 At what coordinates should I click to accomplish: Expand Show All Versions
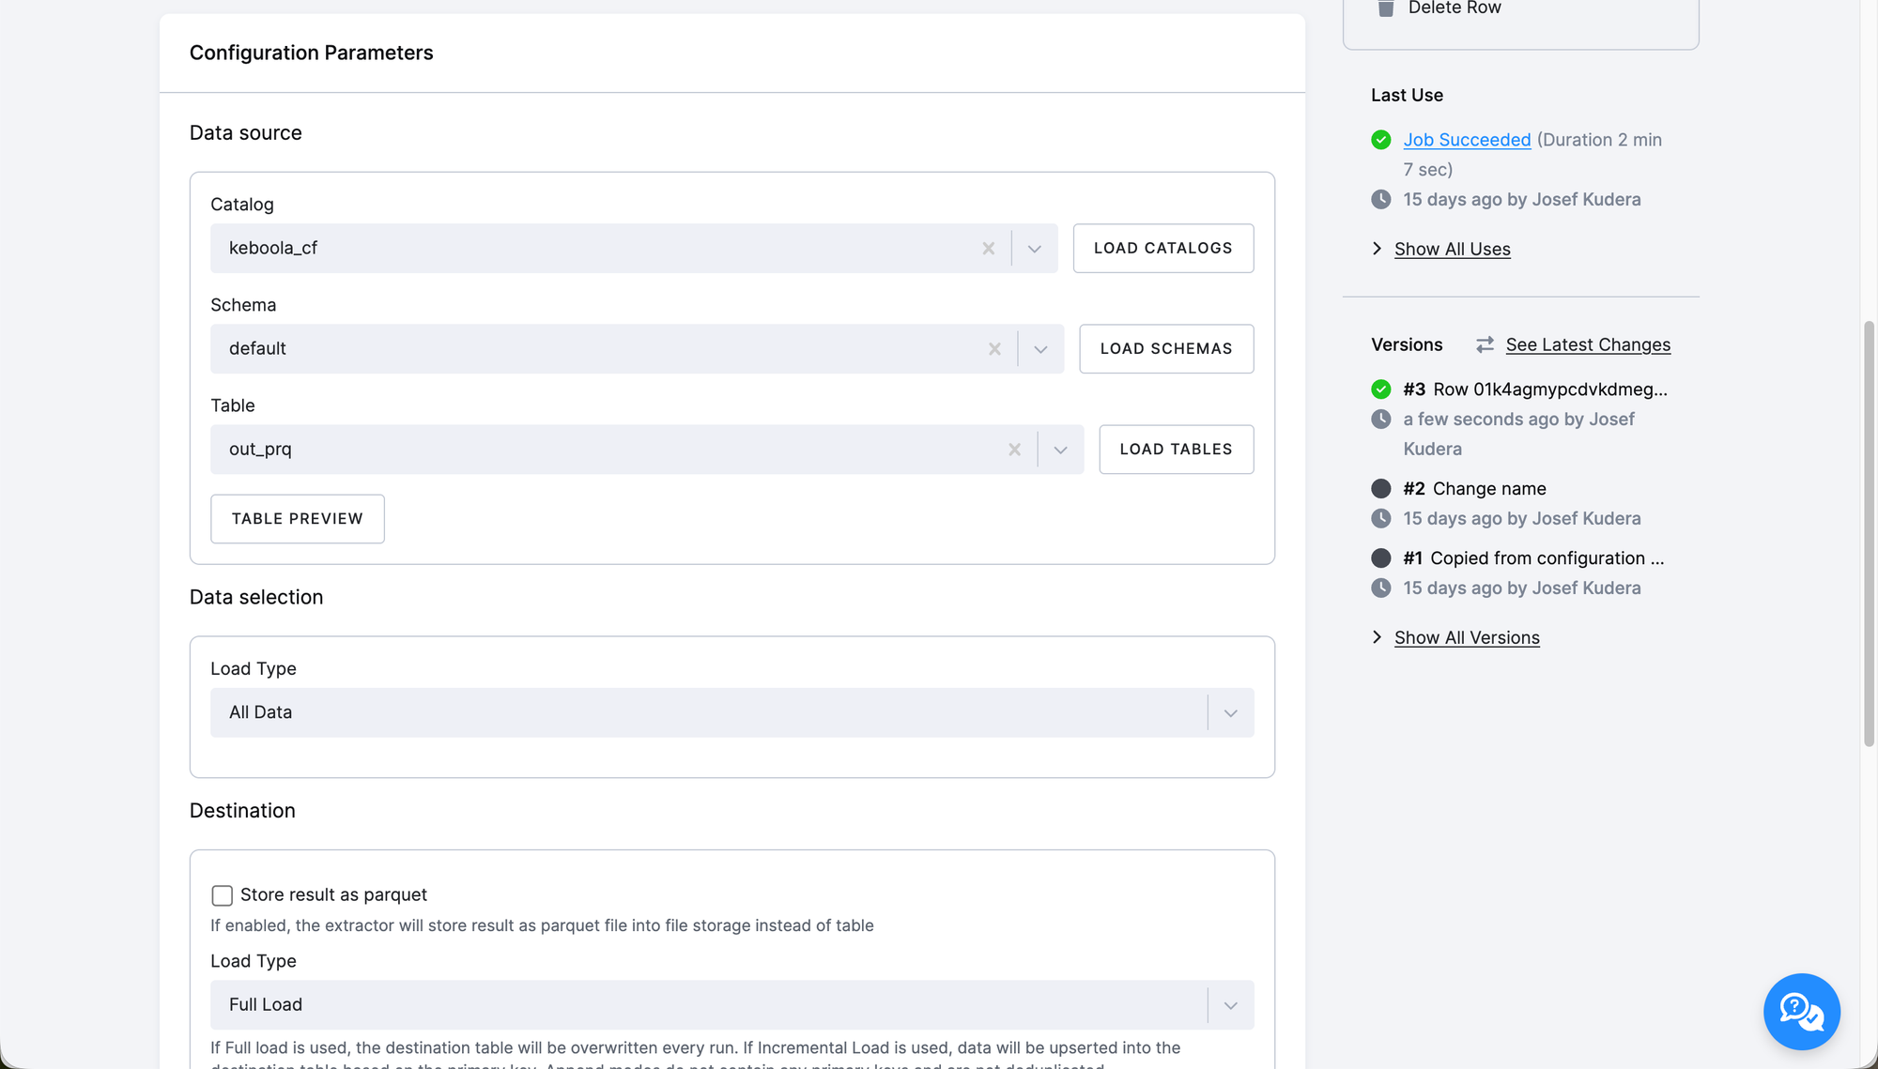[1466, 638]
